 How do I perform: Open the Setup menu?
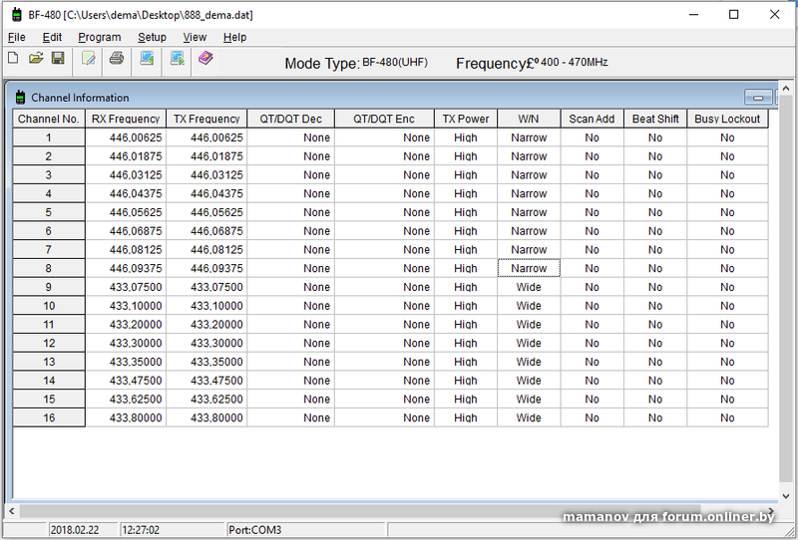point(152,37)
